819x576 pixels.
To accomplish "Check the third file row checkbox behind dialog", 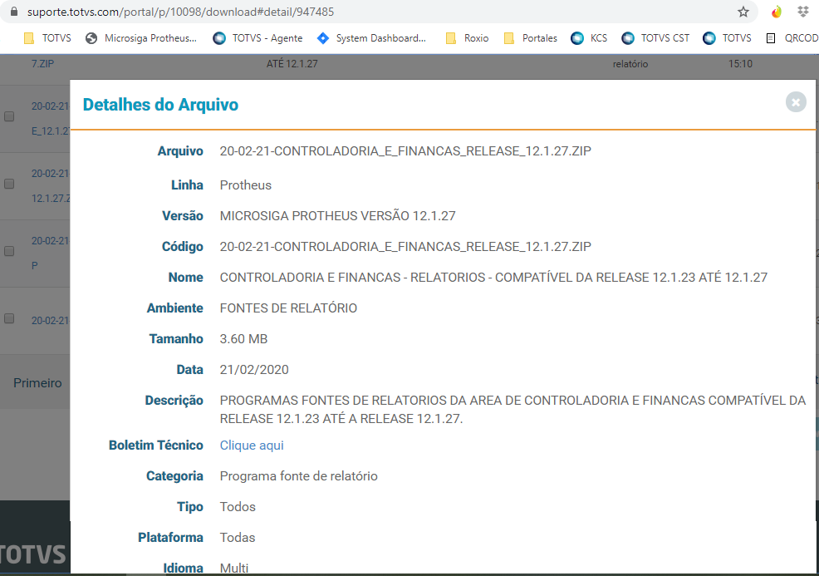I will (x=9, y=251).
